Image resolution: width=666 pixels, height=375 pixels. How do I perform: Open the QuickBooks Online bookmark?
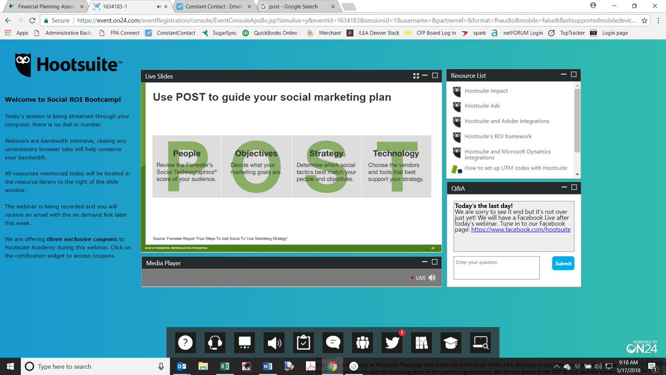(271, 33)
